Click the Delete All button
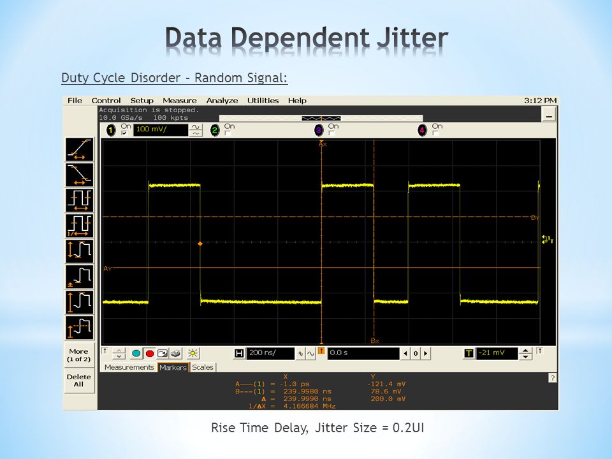Image resolution: width=612 pixels, height=459 pixels. point(78,381)
